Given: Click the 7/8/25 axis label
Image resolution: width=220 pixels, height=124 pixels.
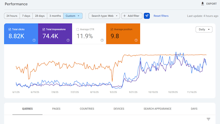Looking at the screenshot, I should (x=55, y=92).
